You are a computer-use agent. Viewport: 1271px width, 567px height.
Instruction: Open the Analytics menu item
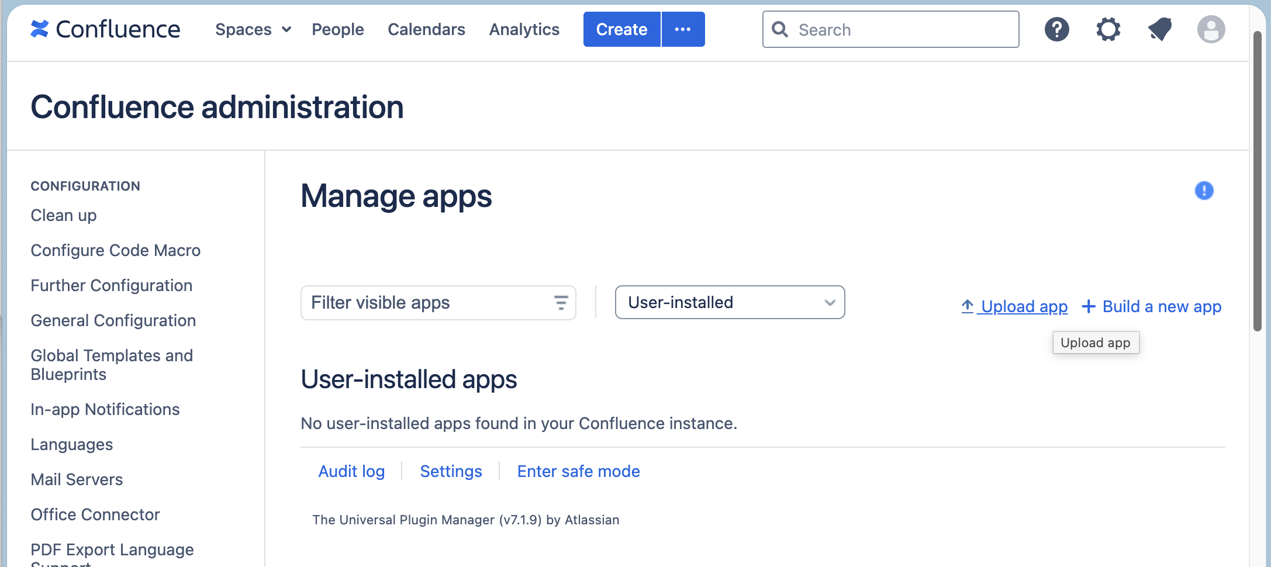pos(524,29)
